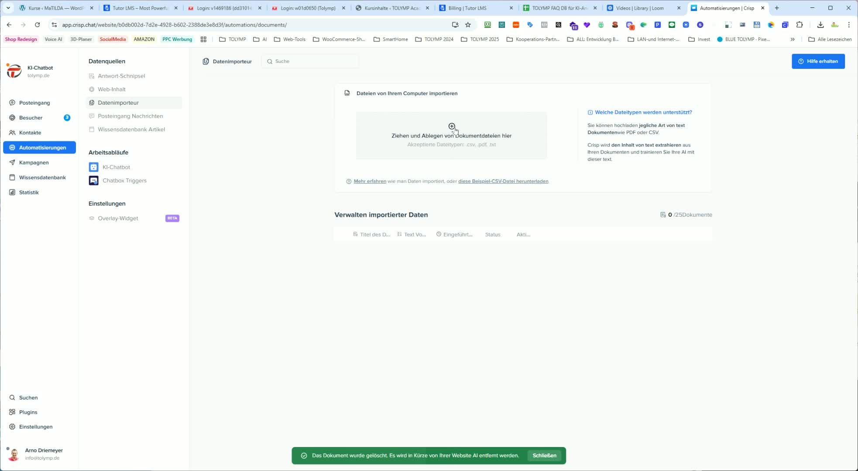Image resolution: width=858 pixels, height=471 pixels.
Task: Switch to the Videos Library Loom tab
Action: pos(639,8)
